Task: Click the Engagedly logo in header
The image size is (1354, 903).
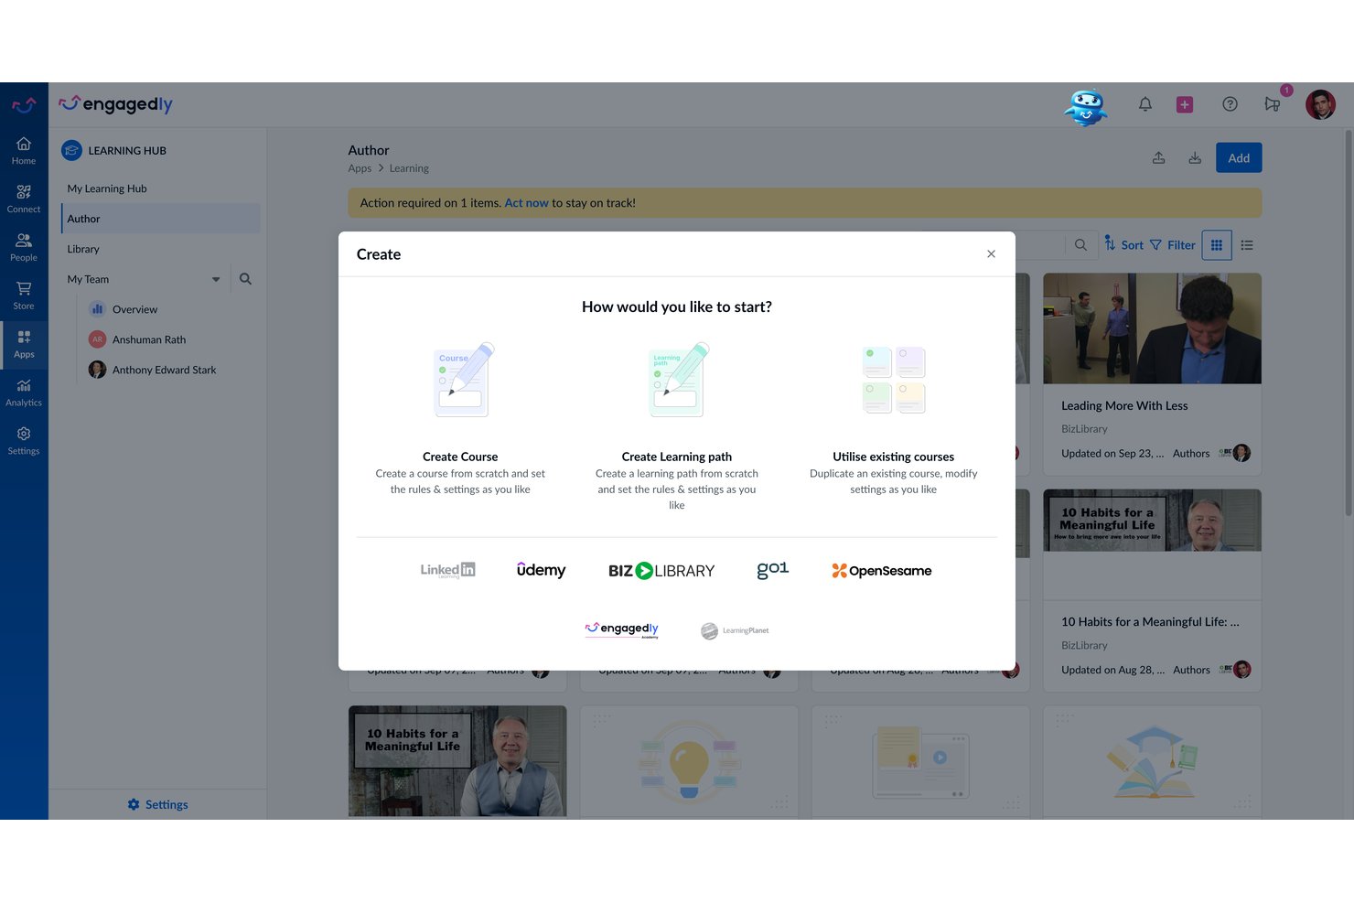Action: coord(115,104)
